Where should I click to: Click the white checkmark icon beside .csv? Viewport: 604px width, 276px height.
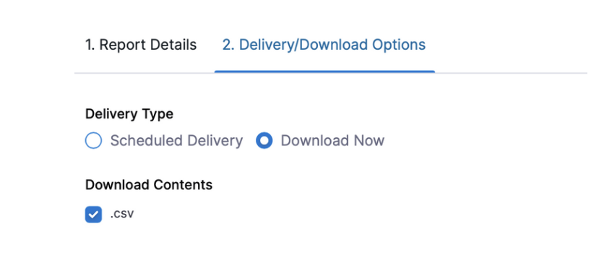point(94,215)
